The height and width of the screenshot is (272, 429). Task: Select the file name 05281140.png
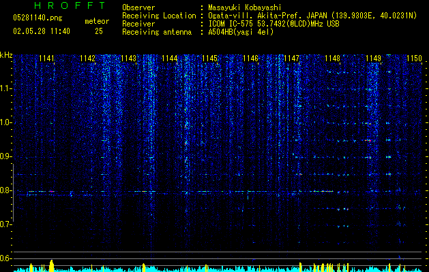[x=38, y=18]
